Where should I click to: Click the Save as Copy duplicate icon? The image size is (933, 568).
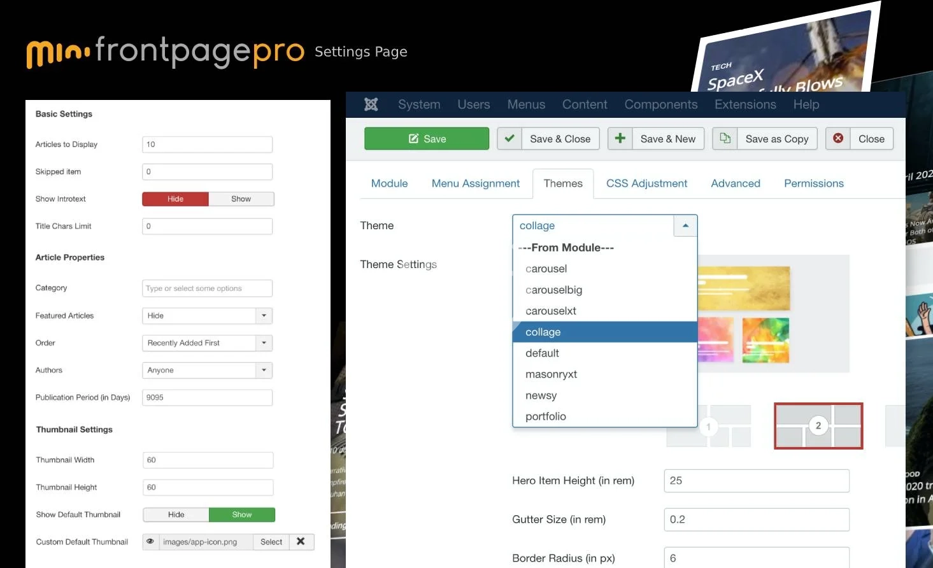pos(725,139)
